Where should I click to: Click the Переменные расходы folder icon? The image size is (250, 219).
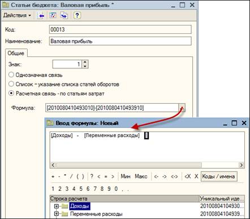64,214
